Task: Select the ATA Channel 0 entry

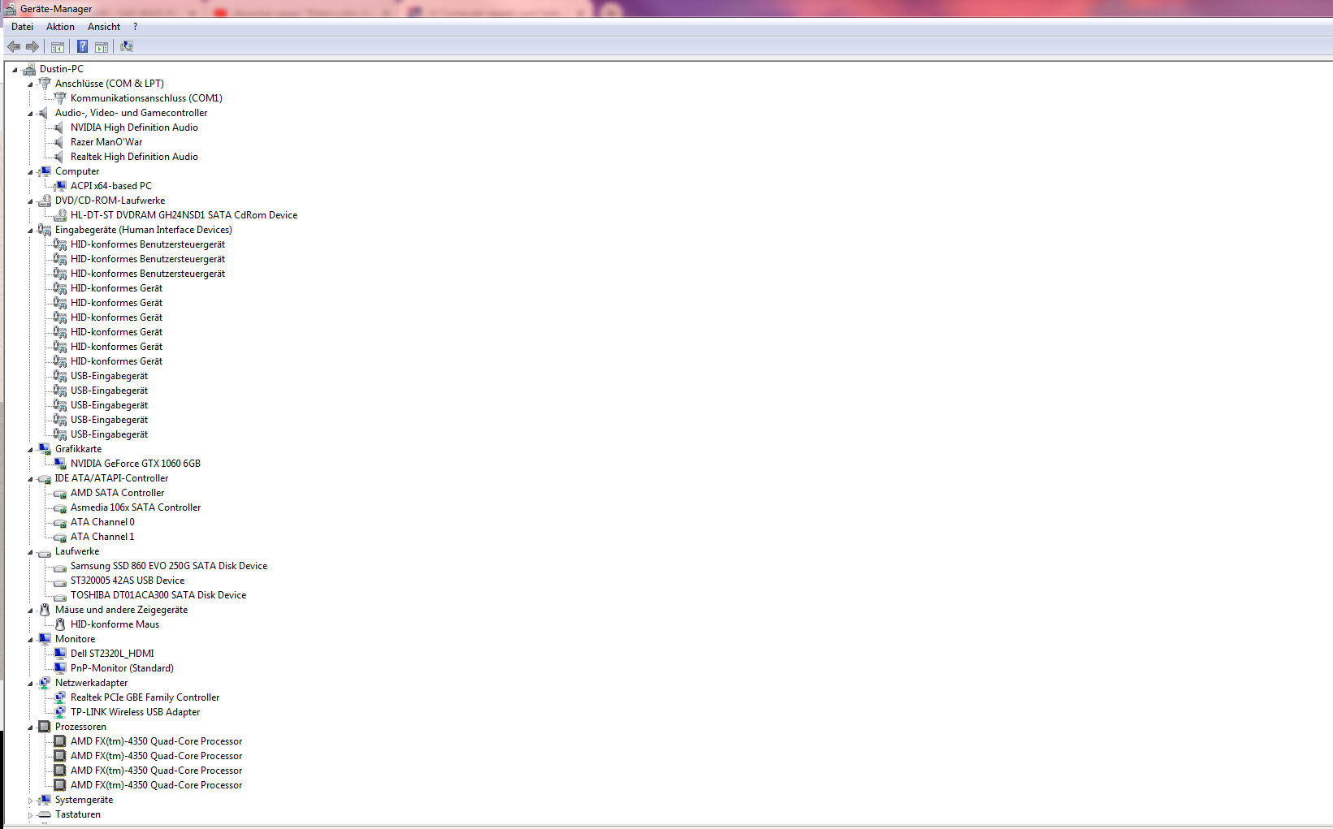Action: click(102, 522)
